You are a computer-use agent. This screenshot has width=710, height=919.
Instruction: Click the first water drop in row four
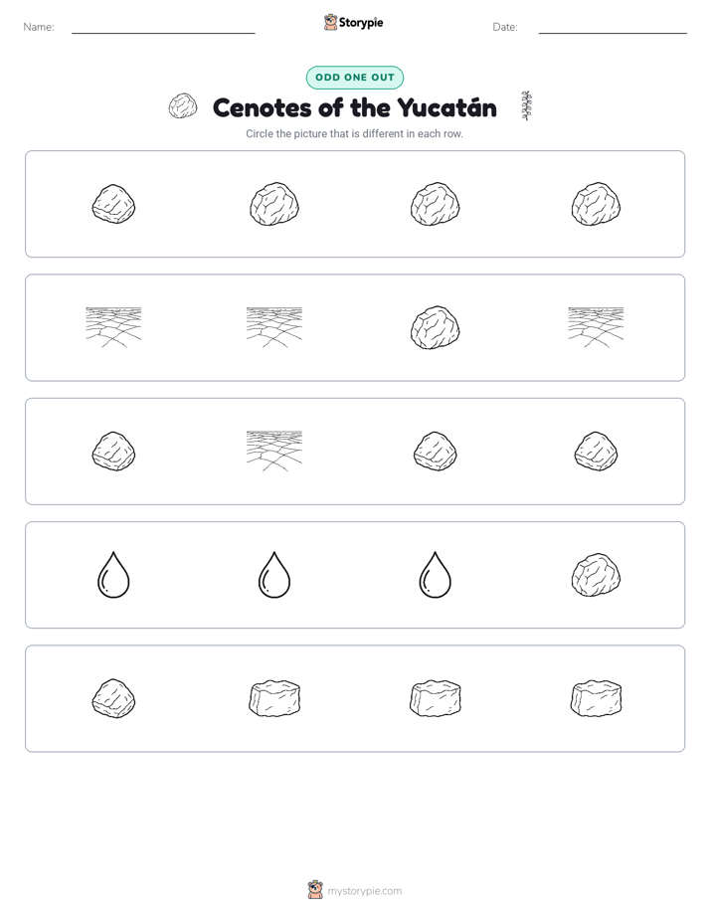[x=113, y=575]
